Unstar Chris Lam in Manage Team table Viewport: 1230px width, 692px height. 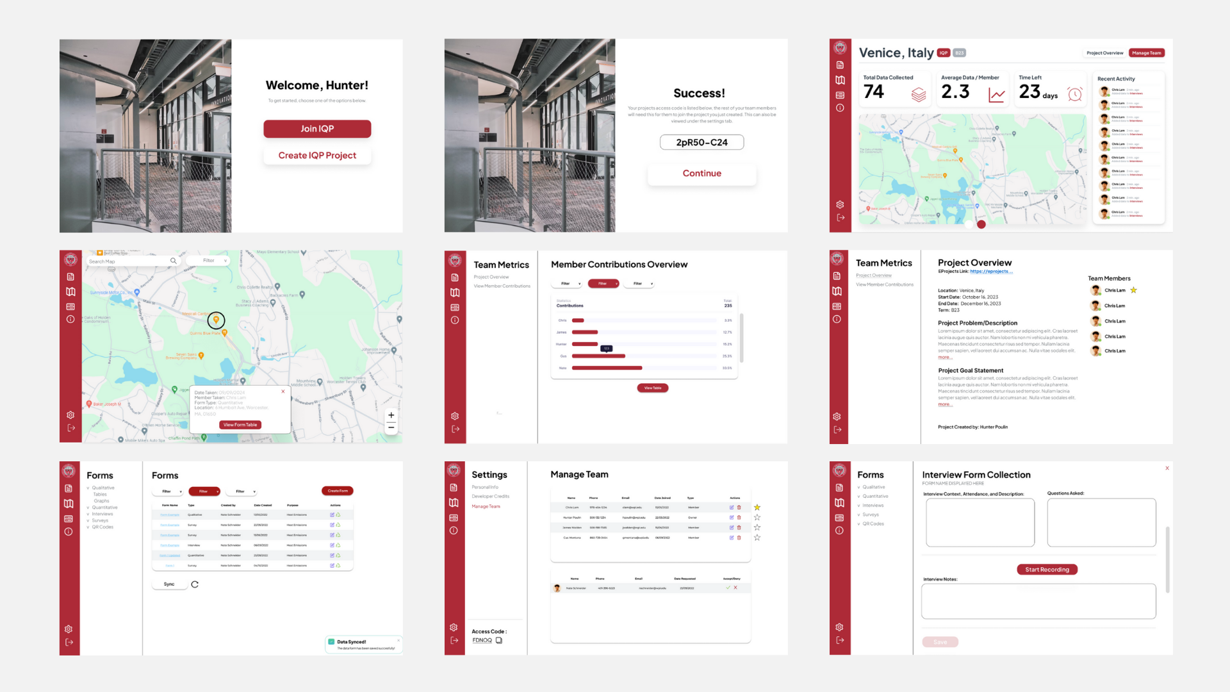click(x=757, y=507)
